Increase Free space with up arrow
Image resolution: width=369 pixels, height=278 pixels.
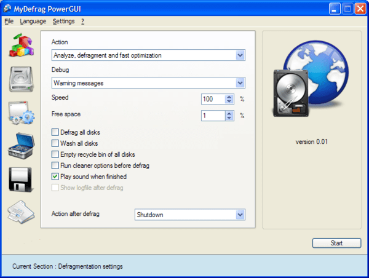coord(229,113)
